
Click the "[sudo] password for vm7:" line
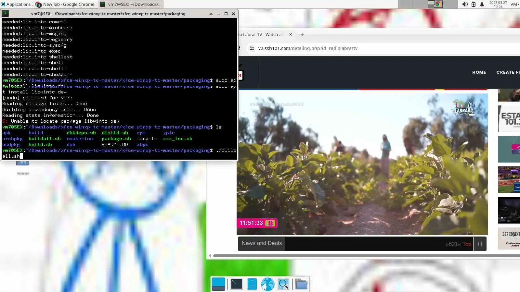click(x=37, y=98)
